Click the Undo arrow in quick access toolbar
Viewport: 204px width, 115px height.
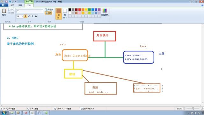[x=10, y=2]
